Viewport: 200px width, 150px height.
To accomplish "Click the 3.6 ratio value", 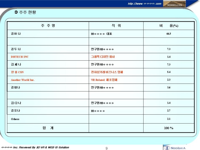I will (x=169, y=88).
